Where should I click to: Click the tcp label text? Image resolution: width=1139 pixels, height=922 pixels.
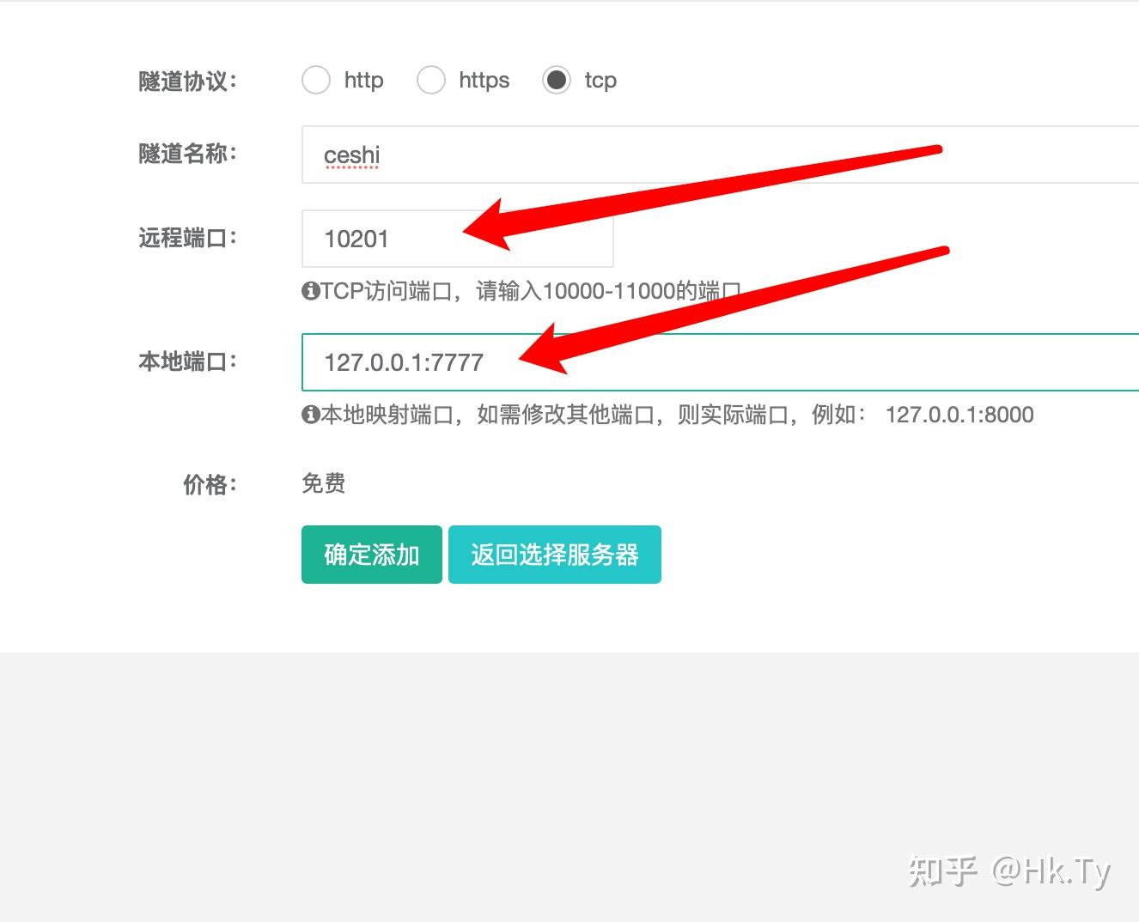600,81
